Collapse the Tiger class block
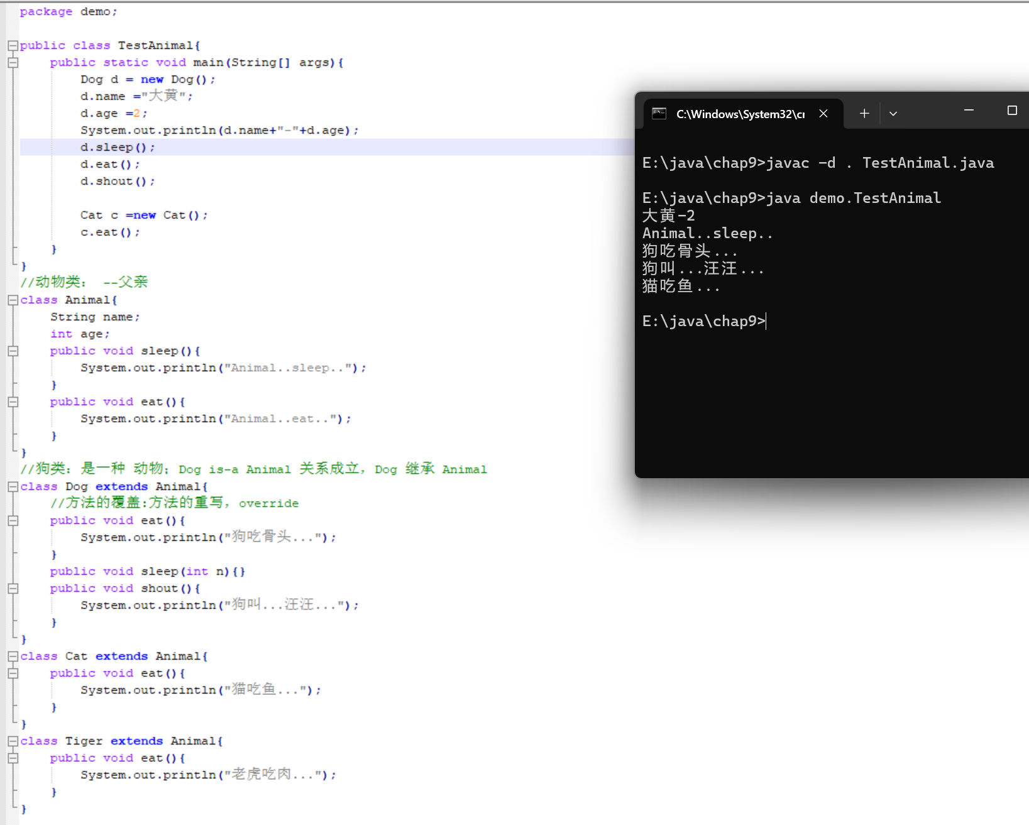The image size is (1029, 825). [x=12, y=741]
